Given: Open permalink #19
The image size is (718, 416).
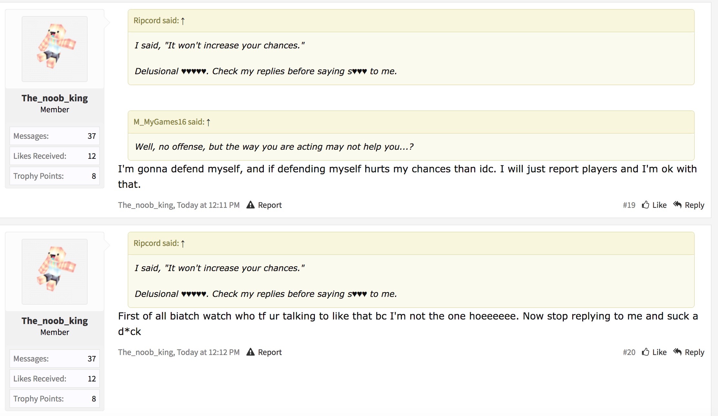Looking at the screenshot, I should (x=629, y=205).
